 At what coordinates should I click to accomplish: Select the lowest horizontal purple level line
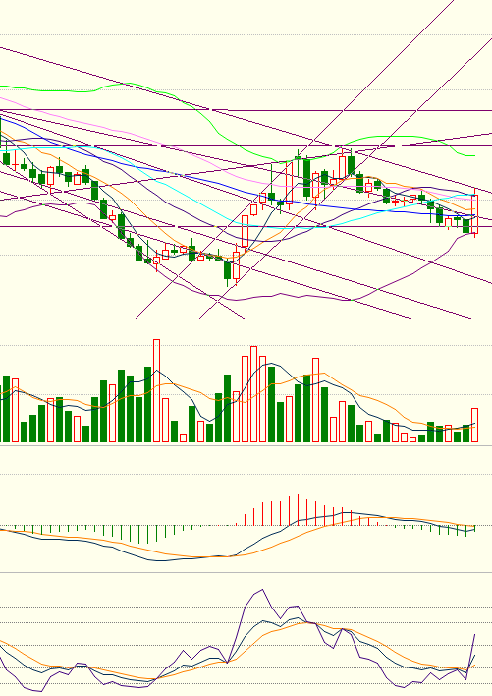(x=246, y=227)
